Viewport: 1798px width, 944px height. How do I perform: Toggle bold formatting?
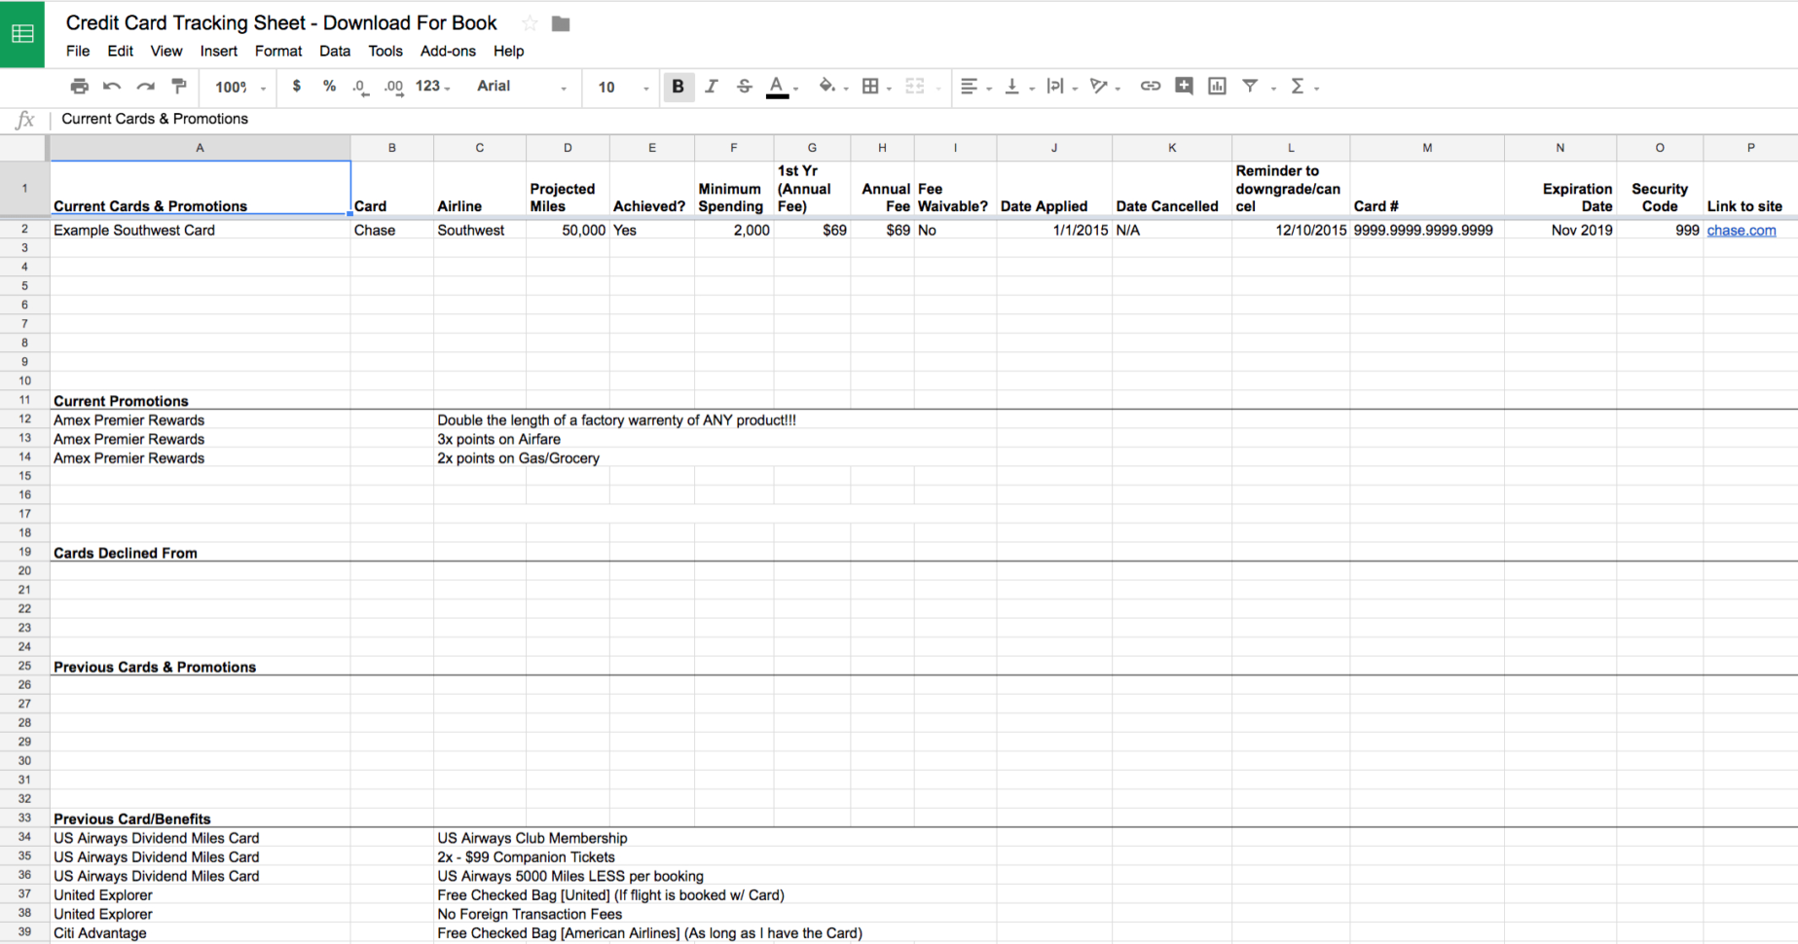pos(678,87)
